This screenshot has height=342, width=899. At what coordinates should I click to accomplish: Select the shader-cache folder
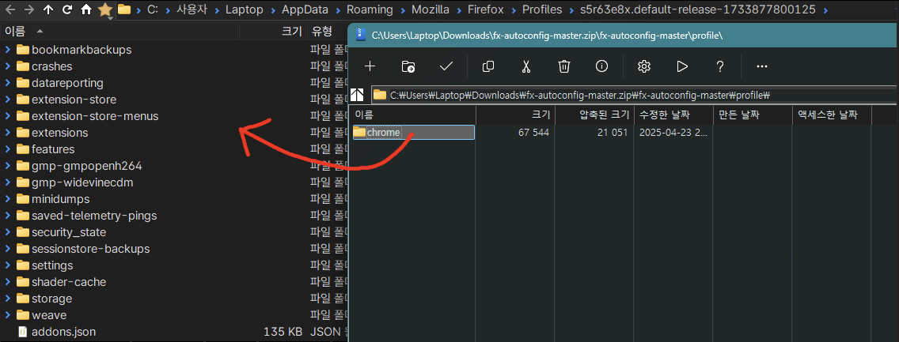pyautogui.click(x=69, y=282)
